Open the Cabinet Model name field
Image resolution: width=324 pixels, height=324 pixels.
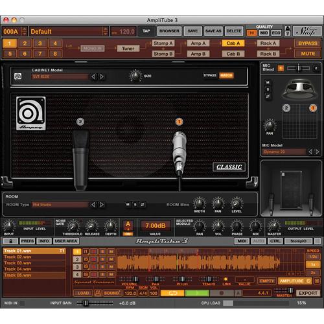pos(60,76)
